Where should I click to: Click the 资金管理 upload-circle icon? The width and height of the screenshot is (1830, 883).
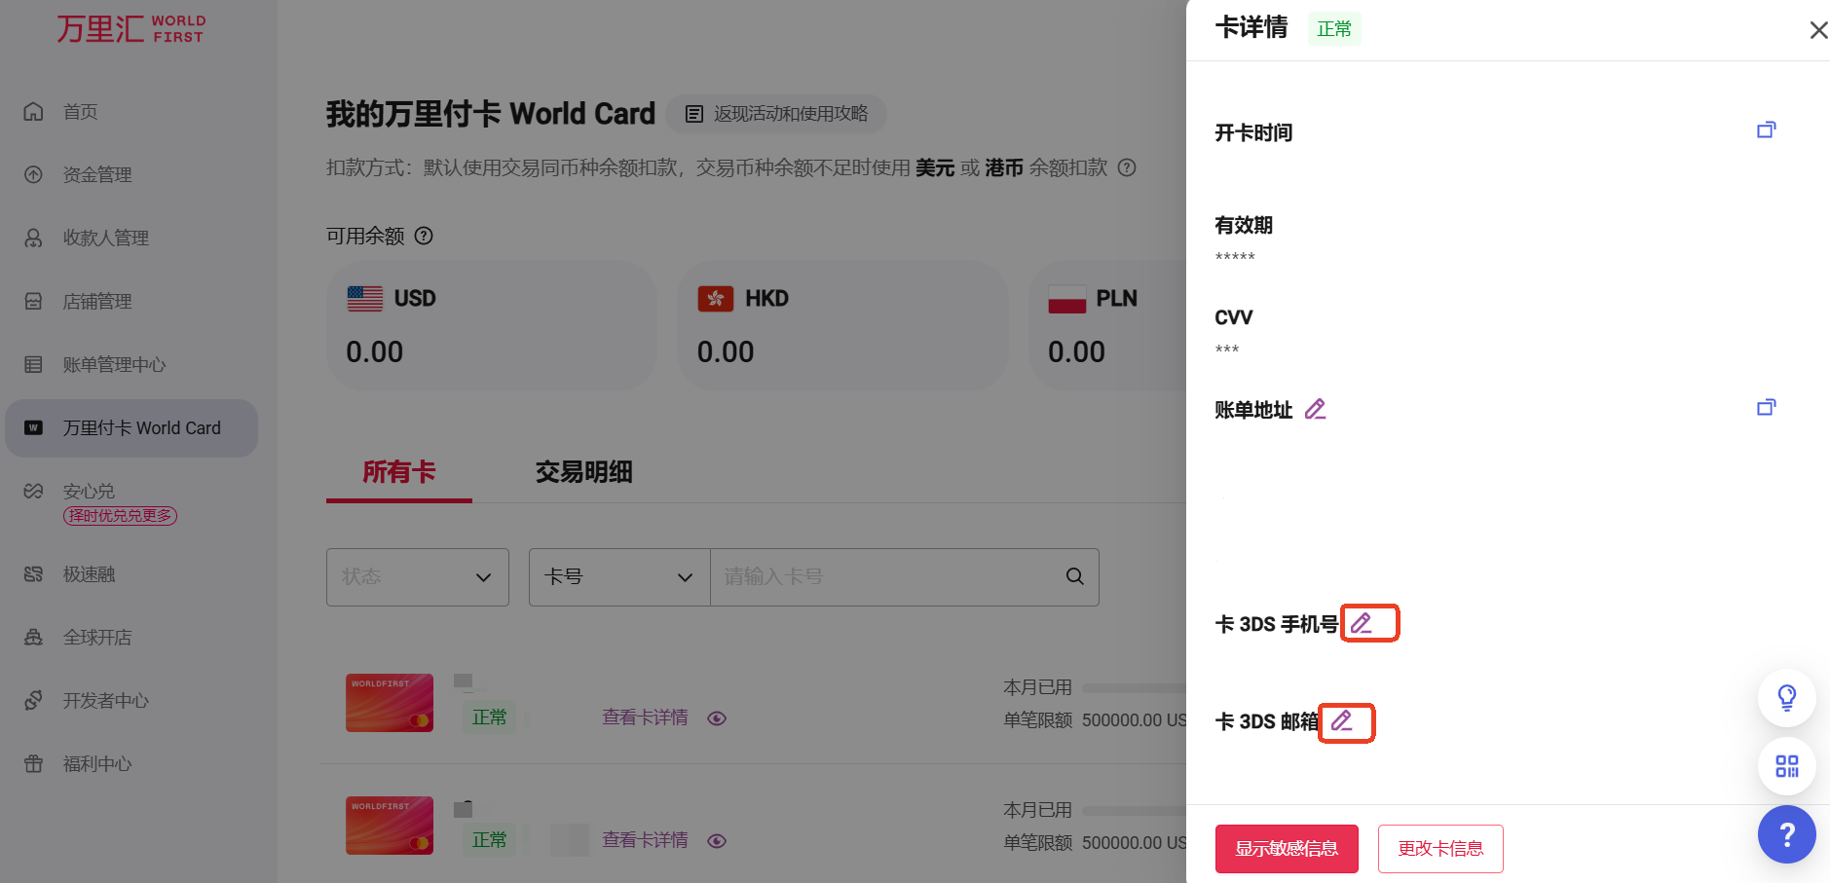[33, 175]
